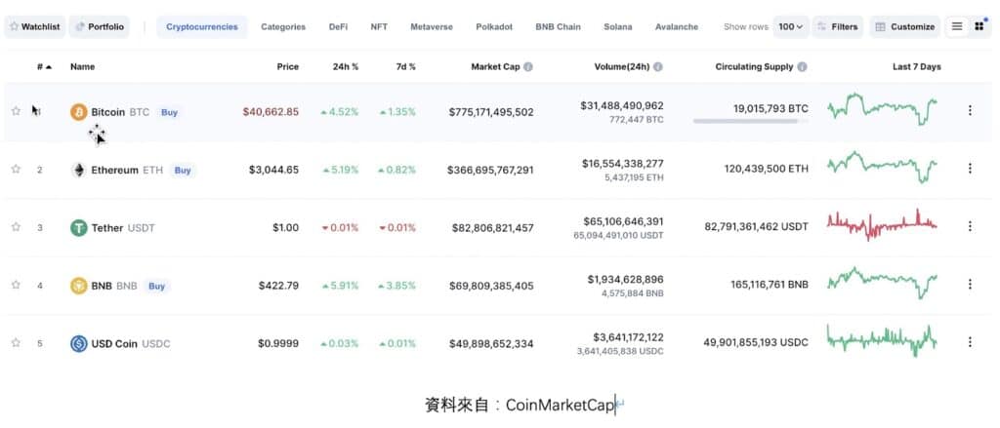Click the Ethereum coin logo
The height and width of the screenshot is (428, 1000).
tap(78, 170)
